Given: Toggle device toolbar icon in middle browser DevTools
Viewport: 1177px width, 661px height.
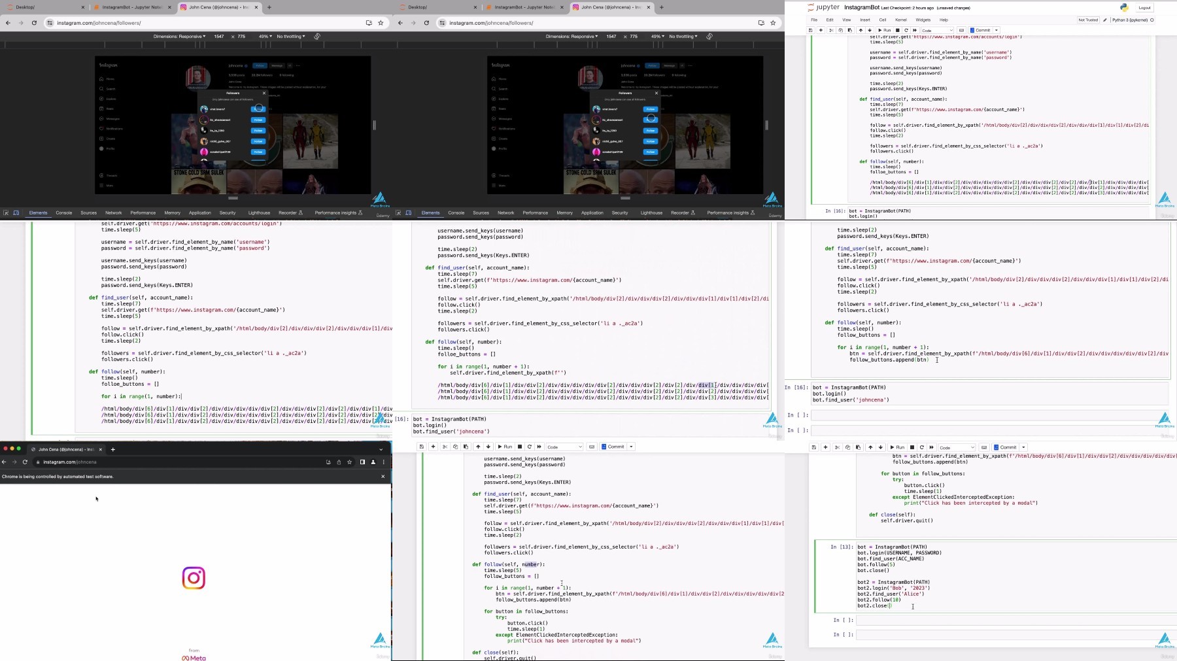Looking at the screenshot, I should (x=409, y=212).
